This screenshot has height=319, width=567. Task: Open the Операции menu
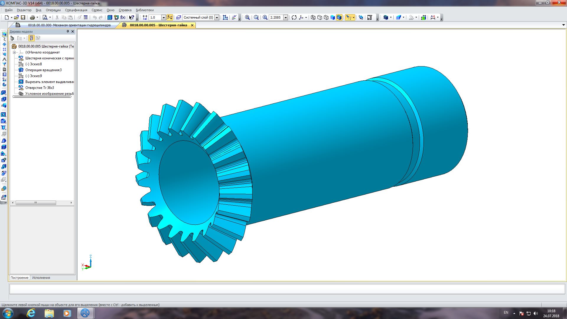[53, 10]
